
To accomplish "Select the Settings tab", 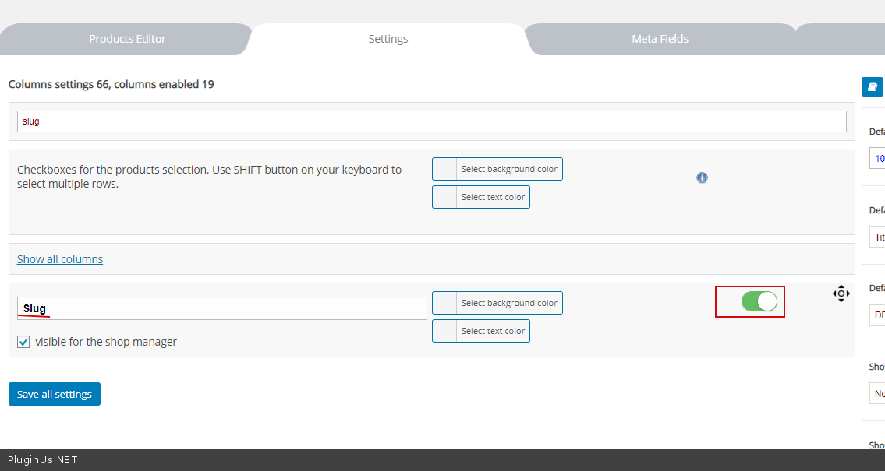I will 388,39.
